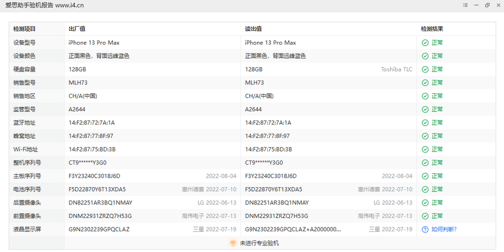Click the green check icon in 蜂窝地址 row
Screen dimensions: 504x252
pos(425,136)
